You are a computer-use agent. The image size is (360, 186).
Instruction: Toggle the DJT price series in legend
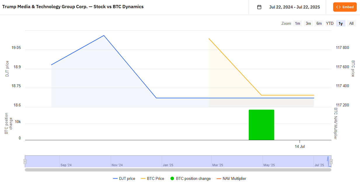pyautogui.click(x=124, y=179)
